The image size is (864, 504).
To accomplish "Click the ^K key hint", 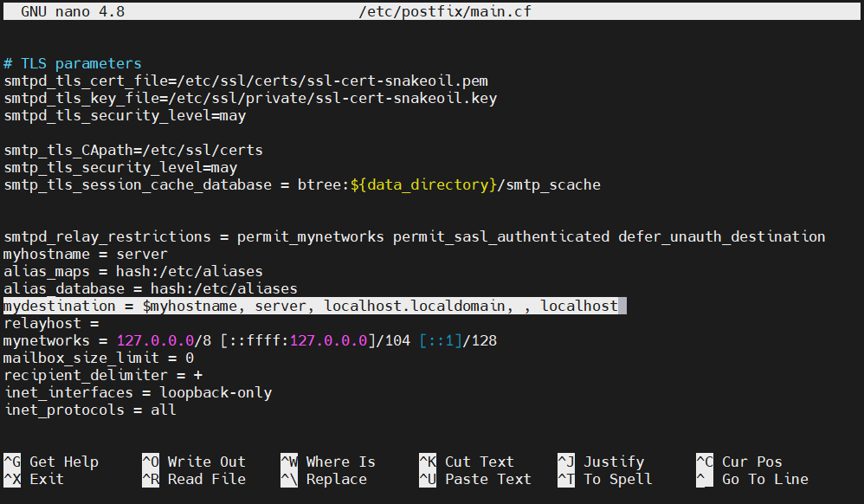I will pyautogui.click(x=428, y=462).
